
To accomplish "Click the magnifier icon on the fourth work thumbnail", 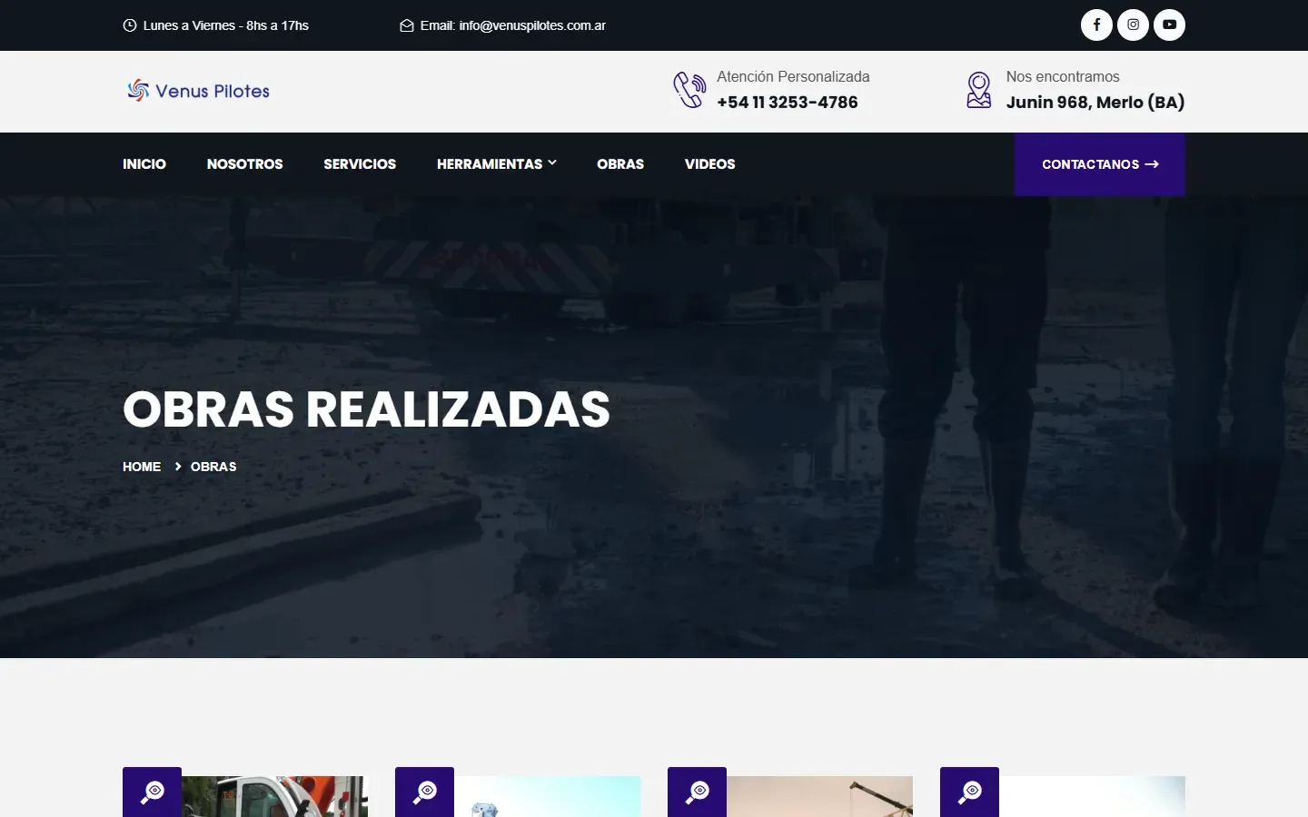I will pos(969,792).
